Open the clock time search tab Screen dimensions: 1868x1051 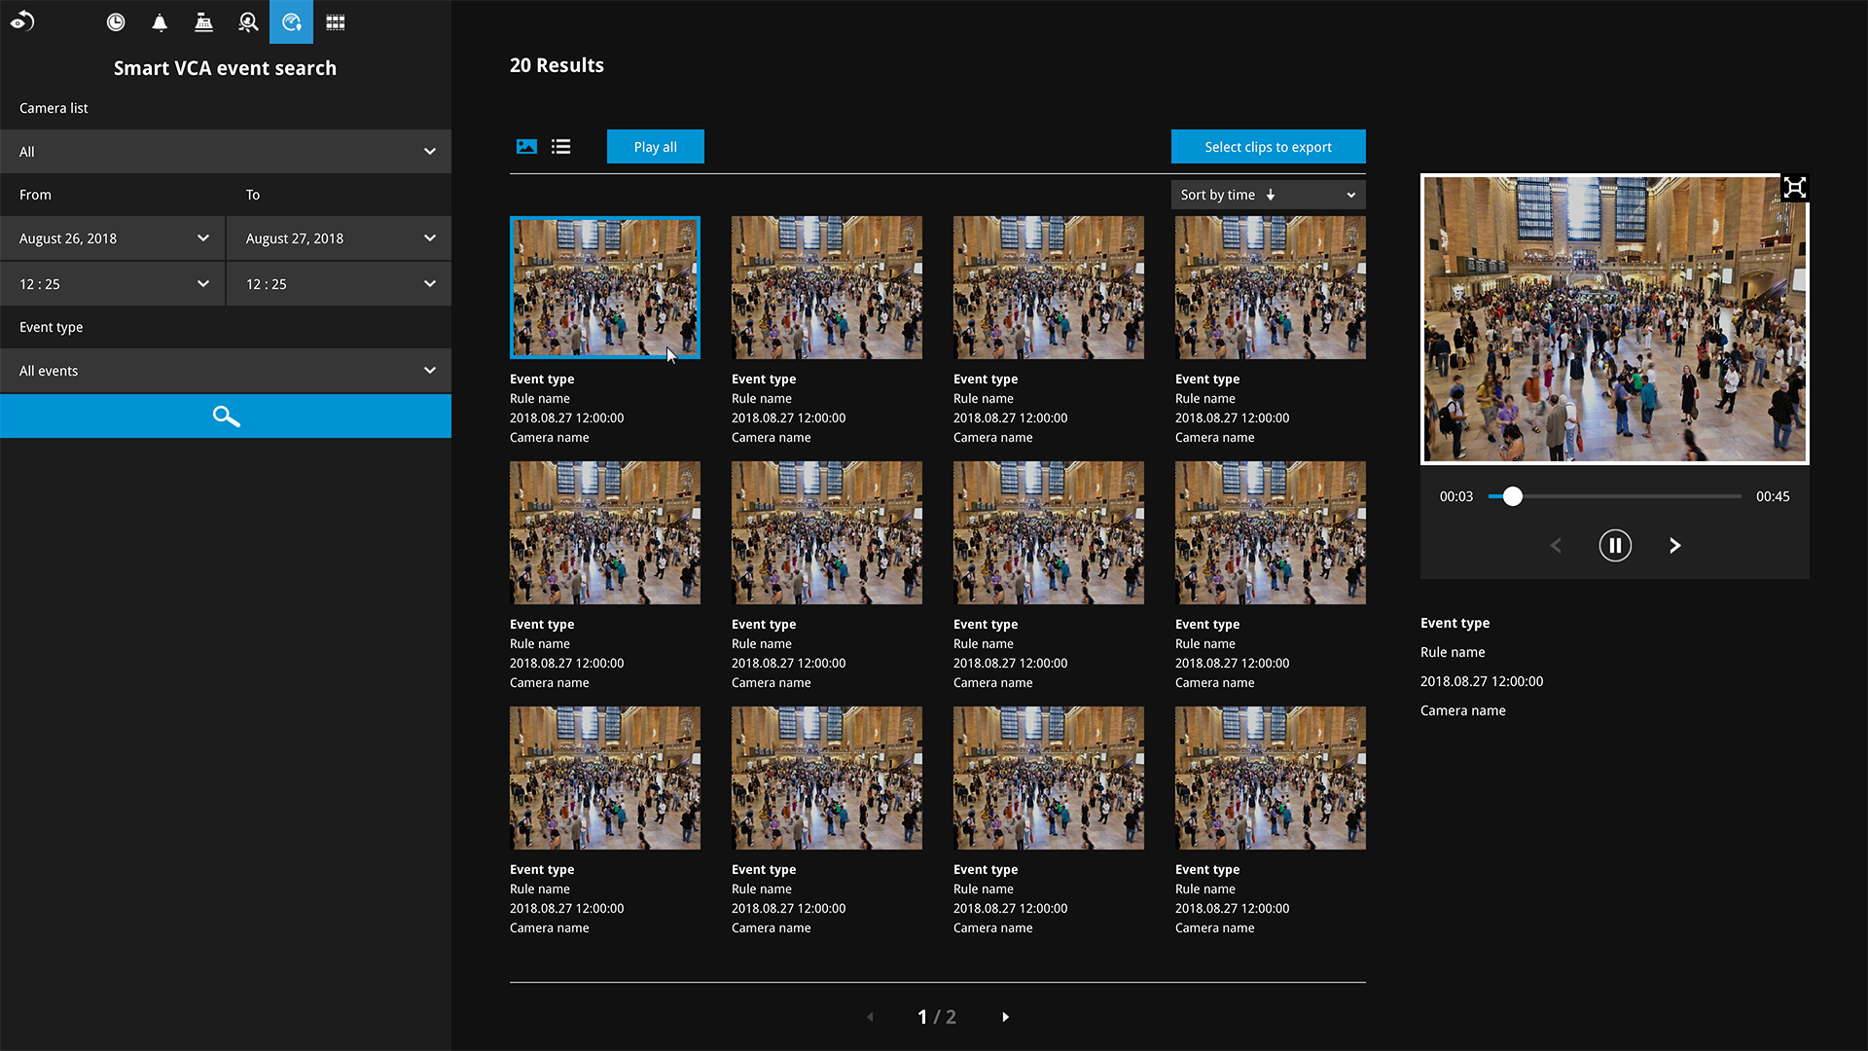(116, 22)
